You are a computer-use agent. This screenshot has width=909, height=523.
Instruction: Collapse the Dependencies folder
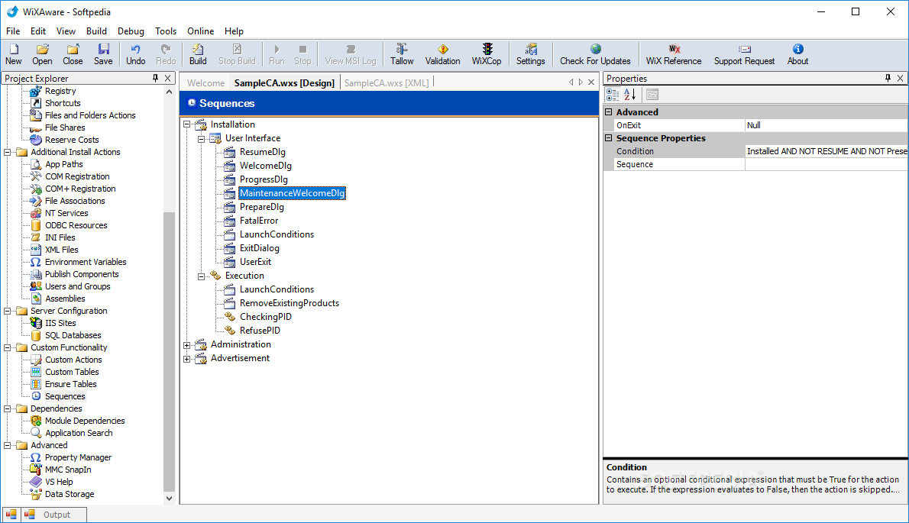(8, 409)
